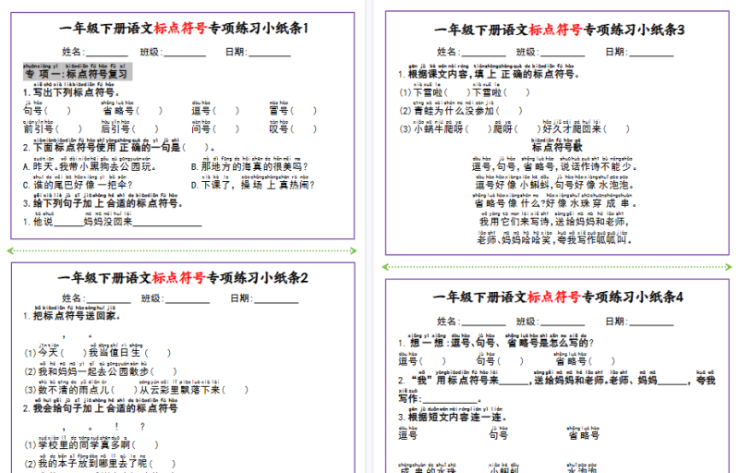Screen dimensions: 739x473
Task: Click the brackets after 冒号
Action: point(303,111)
